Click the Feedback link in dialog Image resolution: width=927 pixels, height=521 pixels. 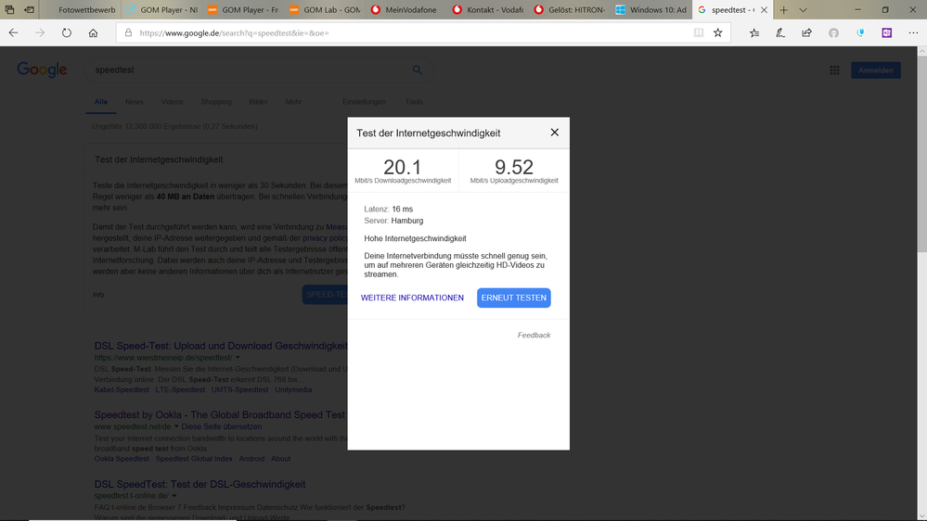coord(534,335)
